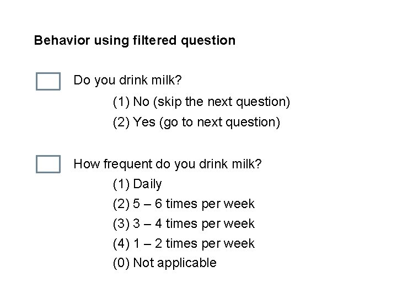Choose (4) 1 – 2 times per week
This screenshot has width=397, height=298.
(184, 243)
